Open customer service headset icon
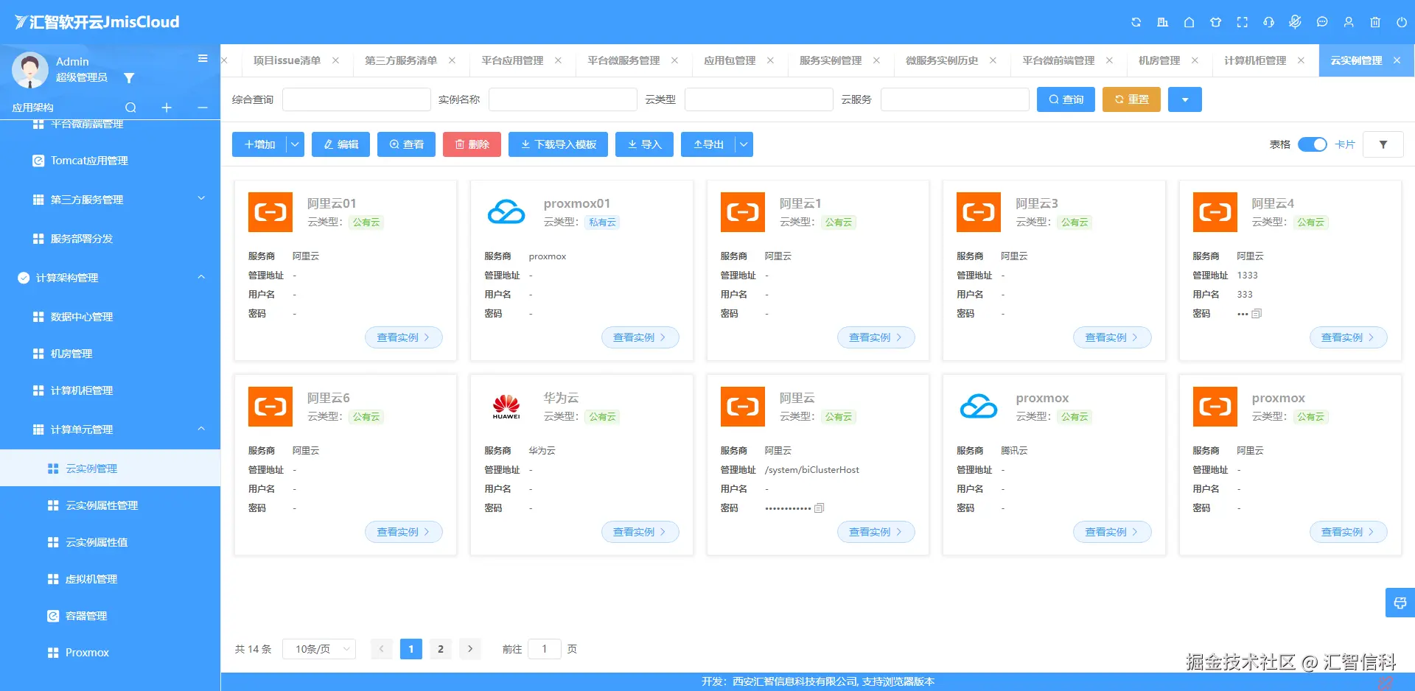1415x691 pixels. point(1268,22)
